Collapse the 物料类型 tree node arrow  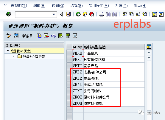coord(8,51)
